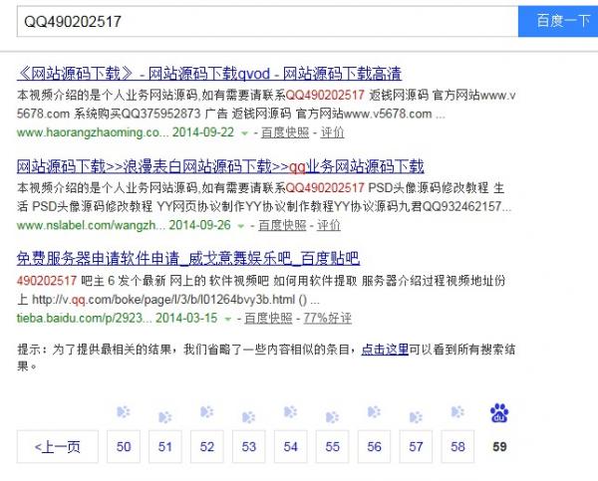Open 评价 for nslabel.com result
This screenshot has width=598, height=481.
[x=329, y=225]
